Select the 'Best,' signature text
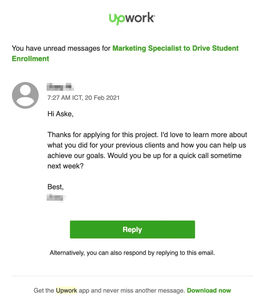The image size is (266, 308). 55,187
